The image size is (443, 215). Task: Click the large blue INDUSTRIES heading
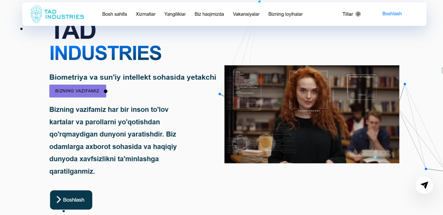pyautogui.click(x=105, y=53)
